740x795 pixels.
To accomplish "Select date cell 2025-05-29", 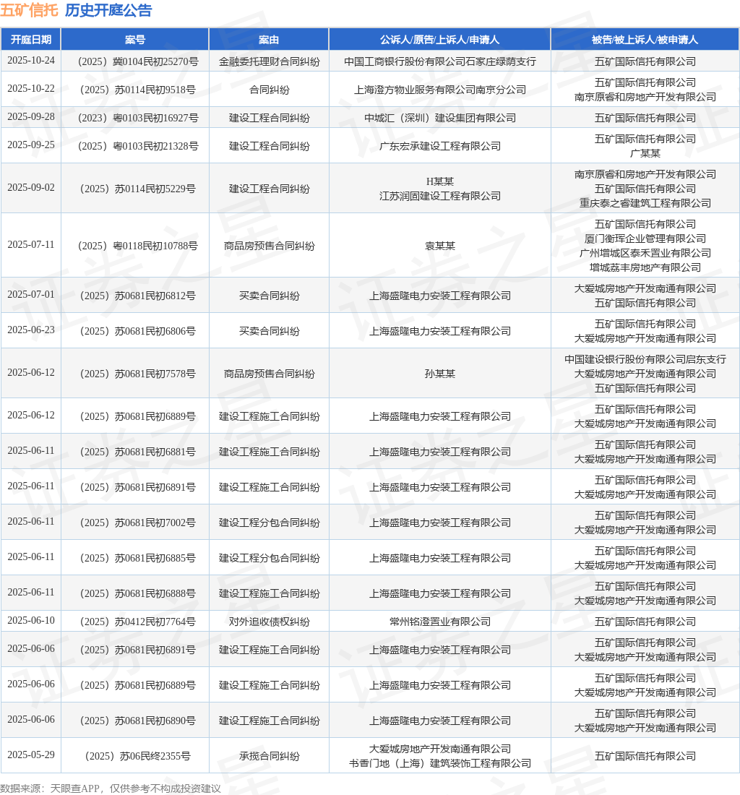I will click(x=31, y=755).
